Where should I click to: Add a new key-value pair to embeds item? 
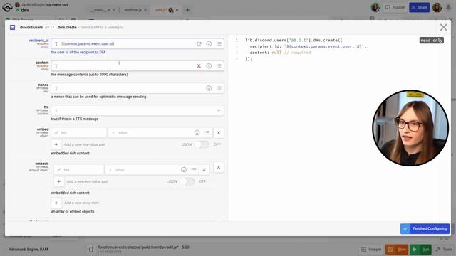click(x=58, y=181)
